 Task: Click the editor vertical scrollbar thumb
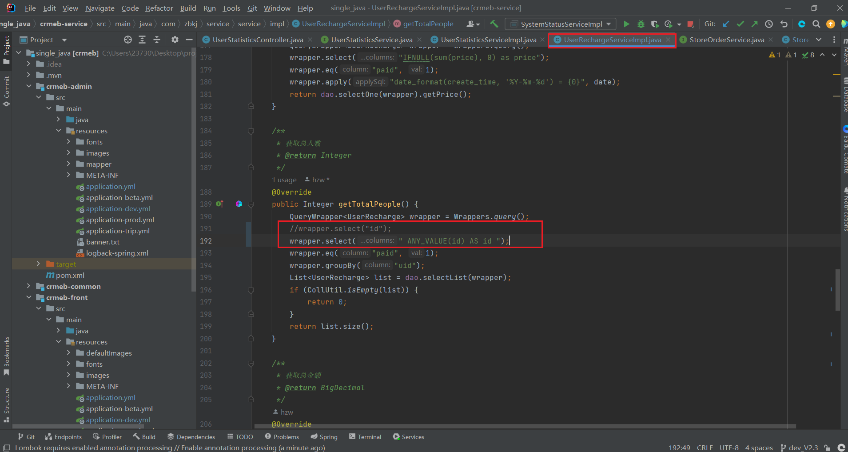click(838, 290)
